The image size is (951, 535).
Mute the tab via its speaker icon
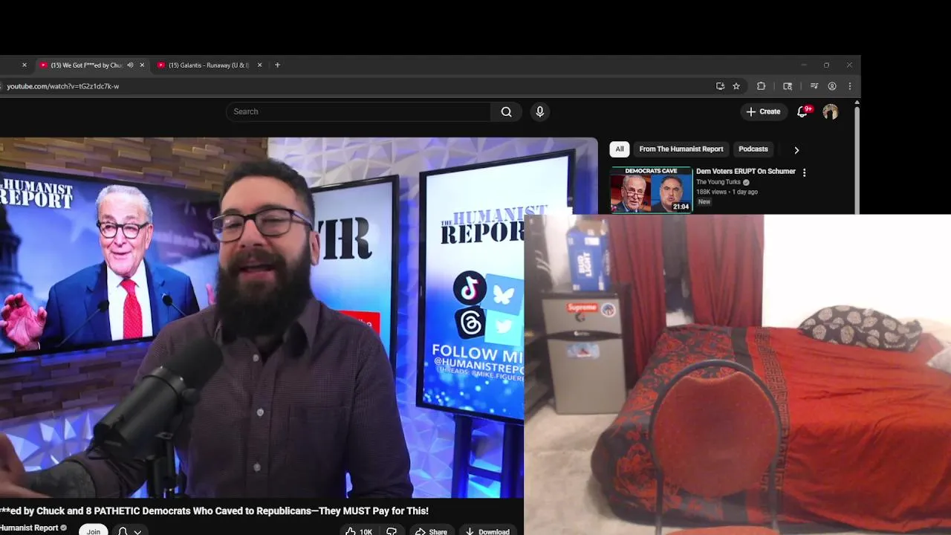[x=130, y=65]
